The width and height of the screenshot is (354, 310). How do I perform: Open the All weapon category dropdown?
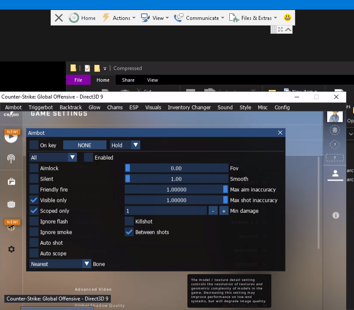point(53,157)
